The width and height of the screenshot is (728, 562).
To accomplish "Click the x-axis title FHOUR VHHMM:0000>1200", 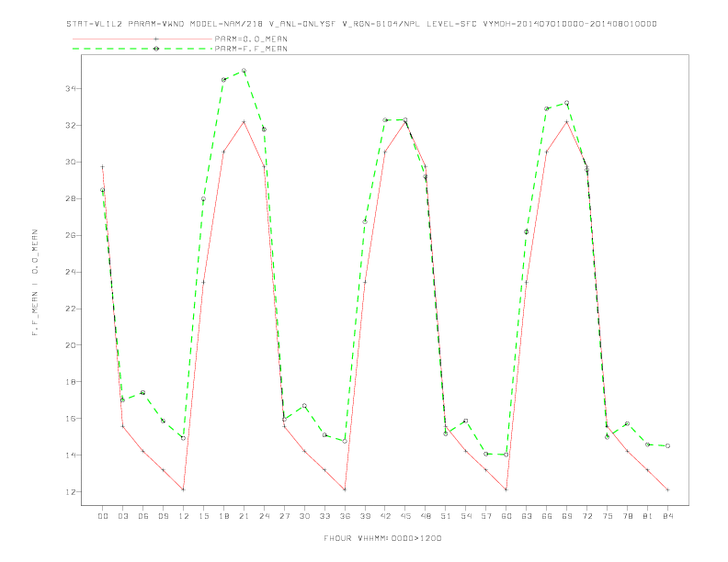I will [x=382, y=538].
